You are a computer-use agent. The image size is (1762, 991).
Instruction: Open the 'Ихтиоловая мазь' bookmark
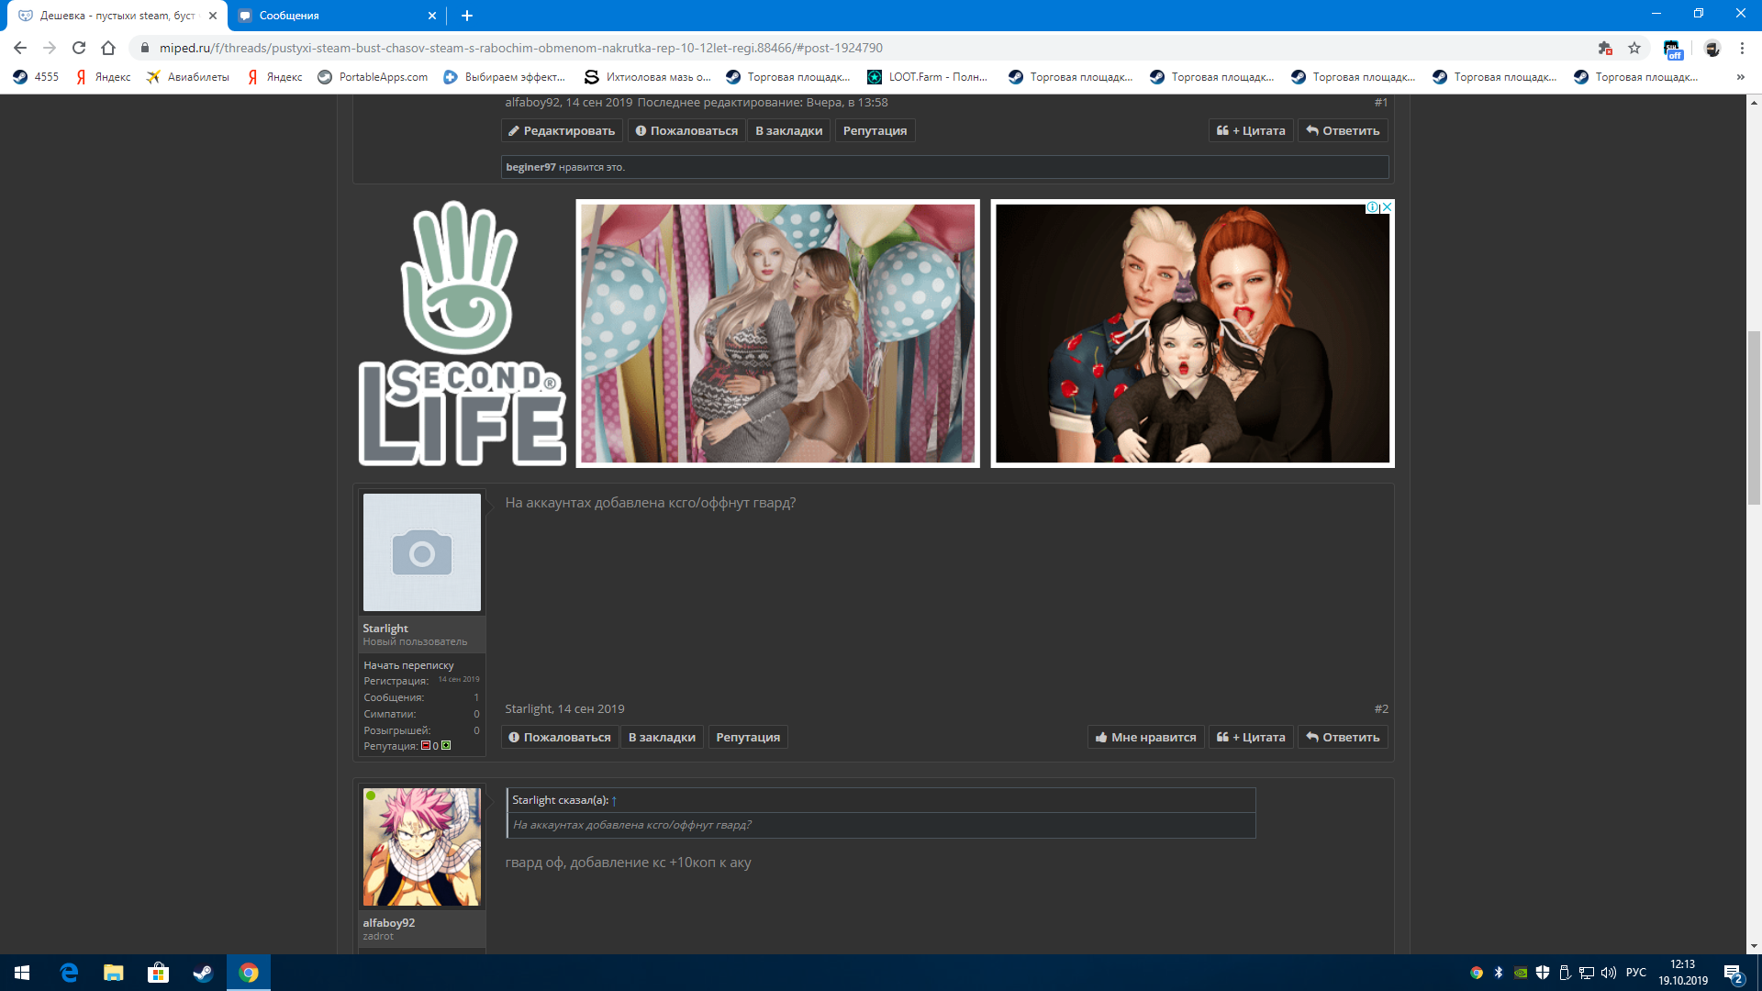coord(648,77)
